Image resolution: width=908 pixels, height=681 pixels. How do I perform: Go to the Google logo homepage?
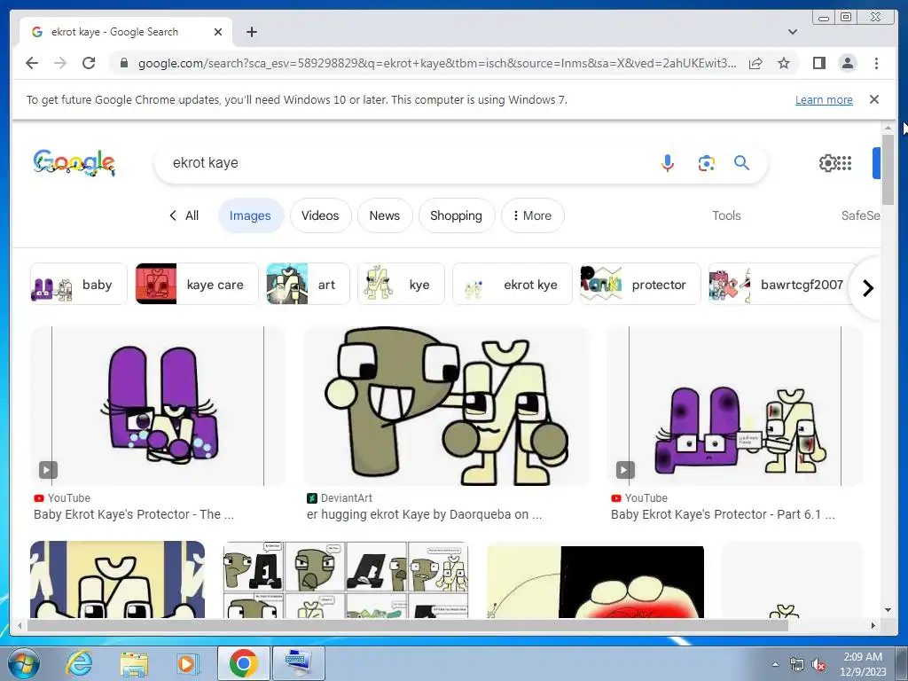tap(74, 163)
